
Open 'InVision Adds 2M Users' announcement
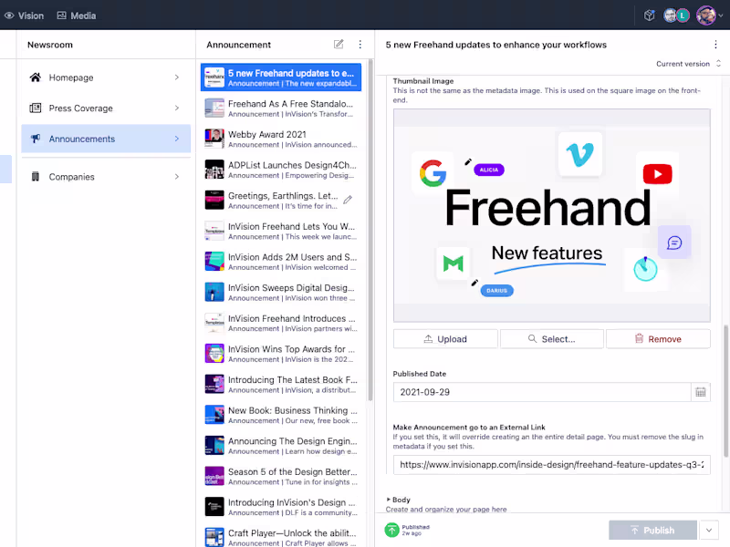(281, 262)
